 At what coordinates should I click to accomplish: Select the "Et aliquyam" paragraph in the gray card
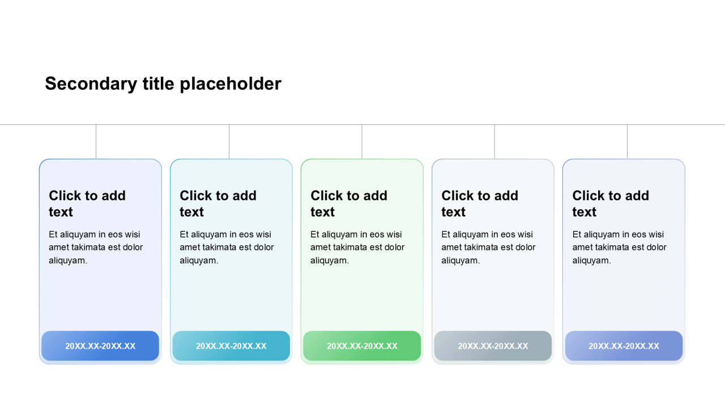[488, 248]
